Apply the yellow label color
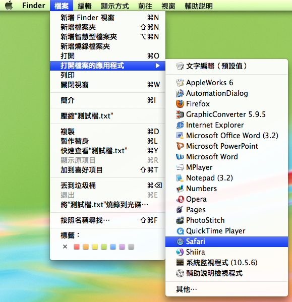This screenshot has height=302, width=292. click(95, 247)
